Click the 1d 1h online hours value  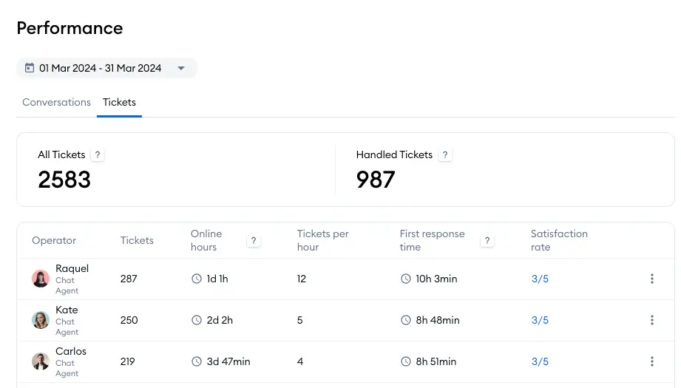pyautogui.click(x=217, y=279)
